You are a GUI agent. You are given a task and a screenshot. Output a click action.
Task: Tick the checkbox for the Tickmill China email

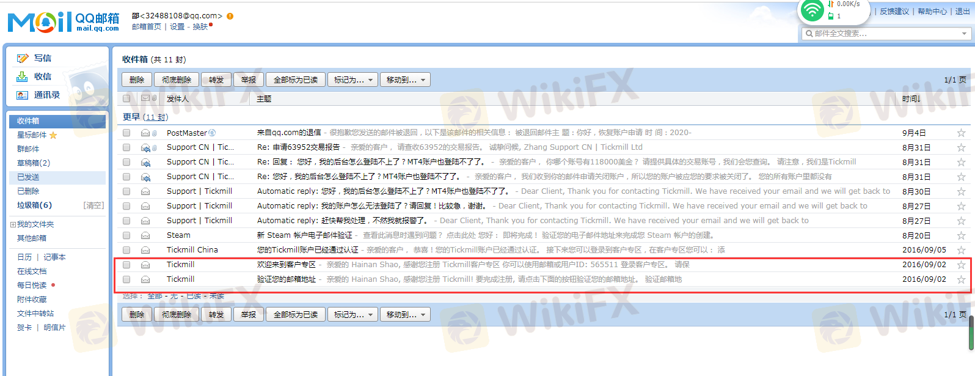pos(126,250)
